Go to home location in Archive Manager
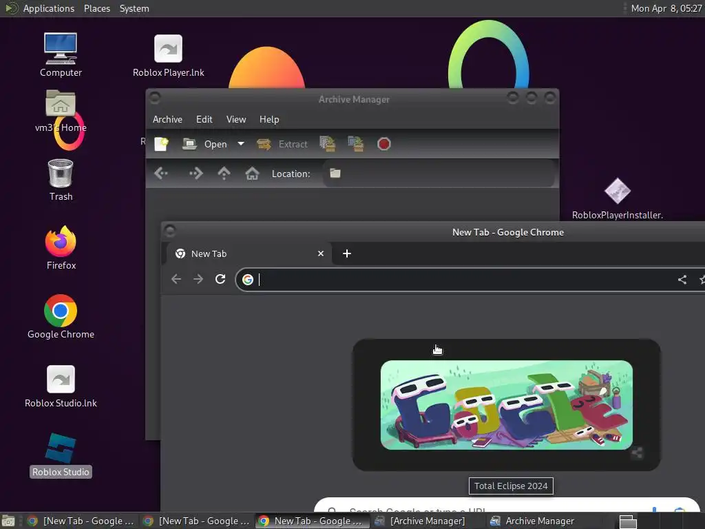This screenshot has width=705, height=529. click(252, 173)
